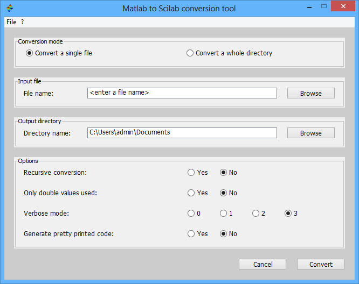
Task: Set Verbose mode to 2
Action: [x=259, y=213]
